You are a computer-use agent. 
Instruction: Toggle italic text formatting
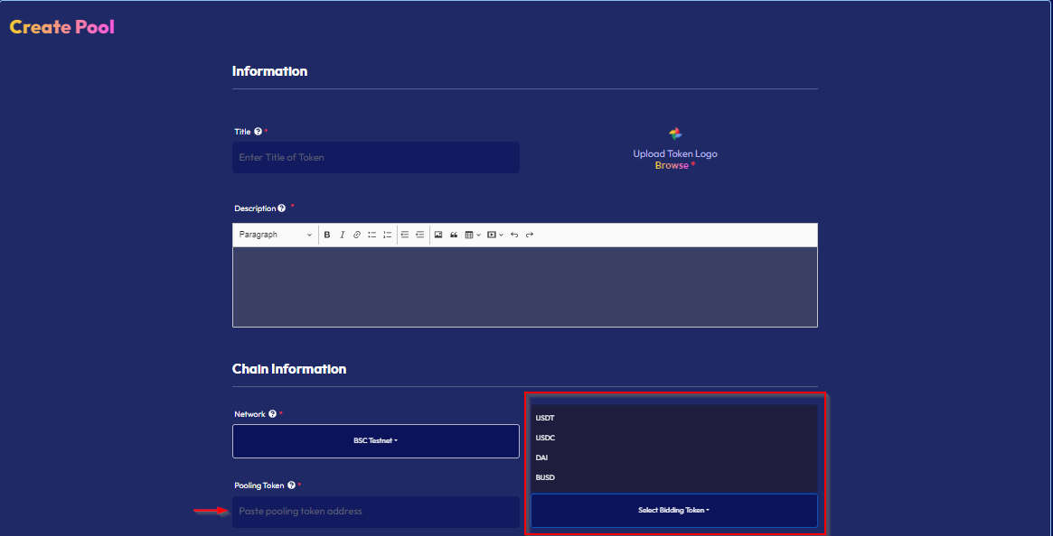click(x=342, y=235)
